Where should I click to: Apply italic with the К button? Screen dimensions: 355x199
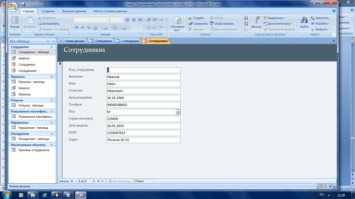83,27
